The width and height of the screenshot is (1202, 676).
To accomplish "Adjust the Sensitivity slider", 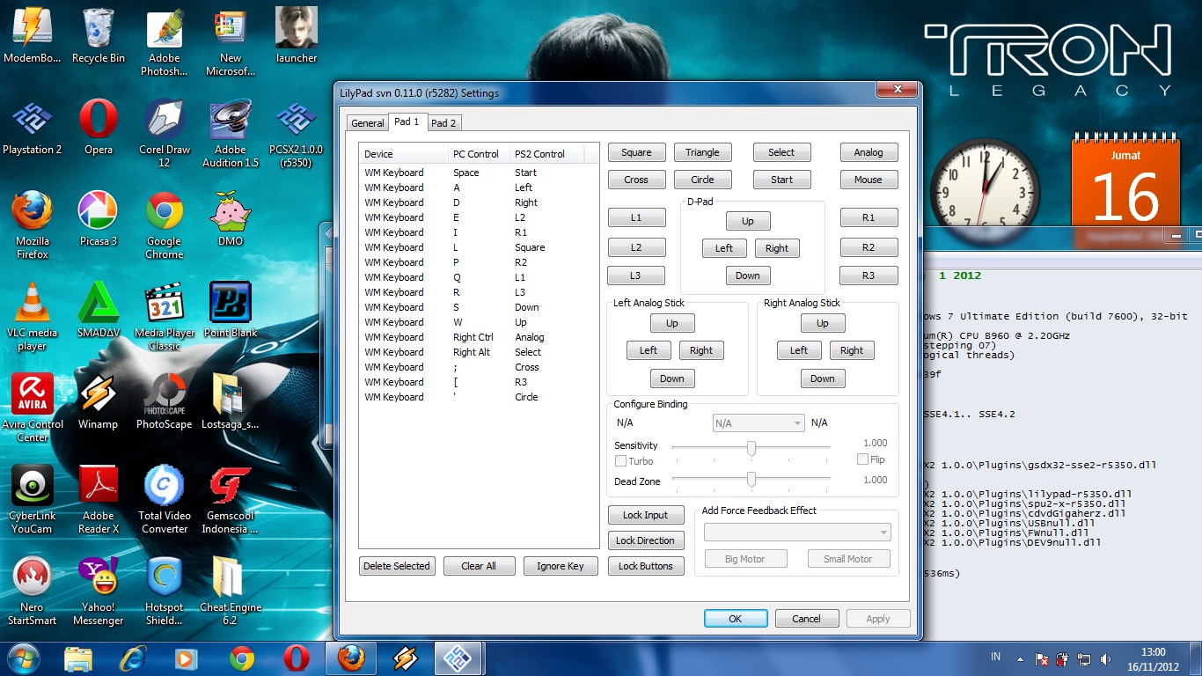I will 751,448.
